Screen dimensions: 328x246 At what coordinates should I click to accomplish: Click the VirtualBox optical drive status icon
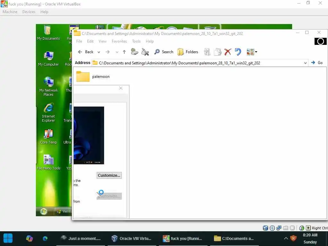[x=272, y=228]
